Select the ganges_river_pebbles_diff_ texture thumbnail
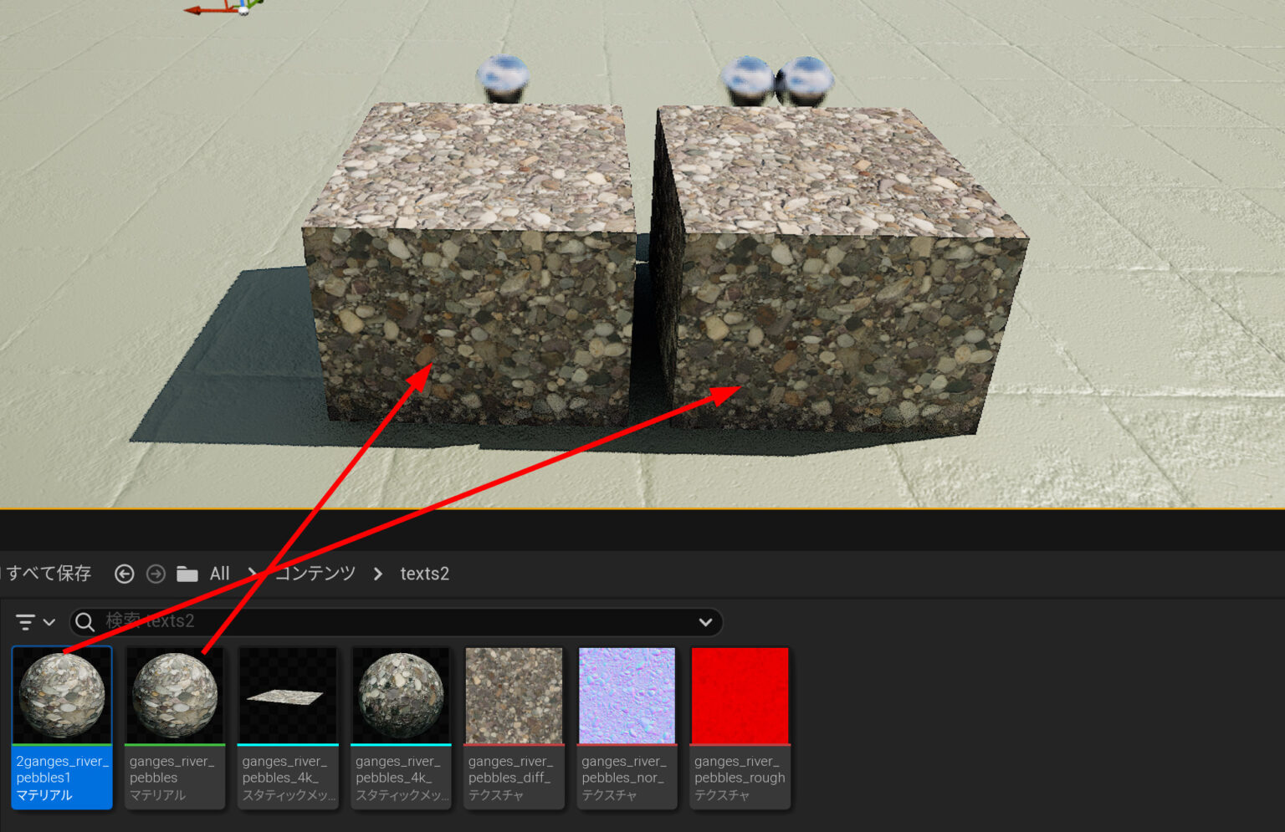This screenshot has width=1285, height=832. [x=514, y=694]
